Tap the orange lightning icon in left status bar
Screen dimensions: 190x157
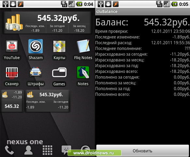click(x=21, y=4)
